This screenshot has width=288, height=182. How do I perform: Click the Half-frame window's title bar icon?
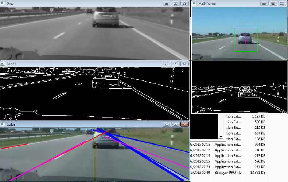[195, 3]
